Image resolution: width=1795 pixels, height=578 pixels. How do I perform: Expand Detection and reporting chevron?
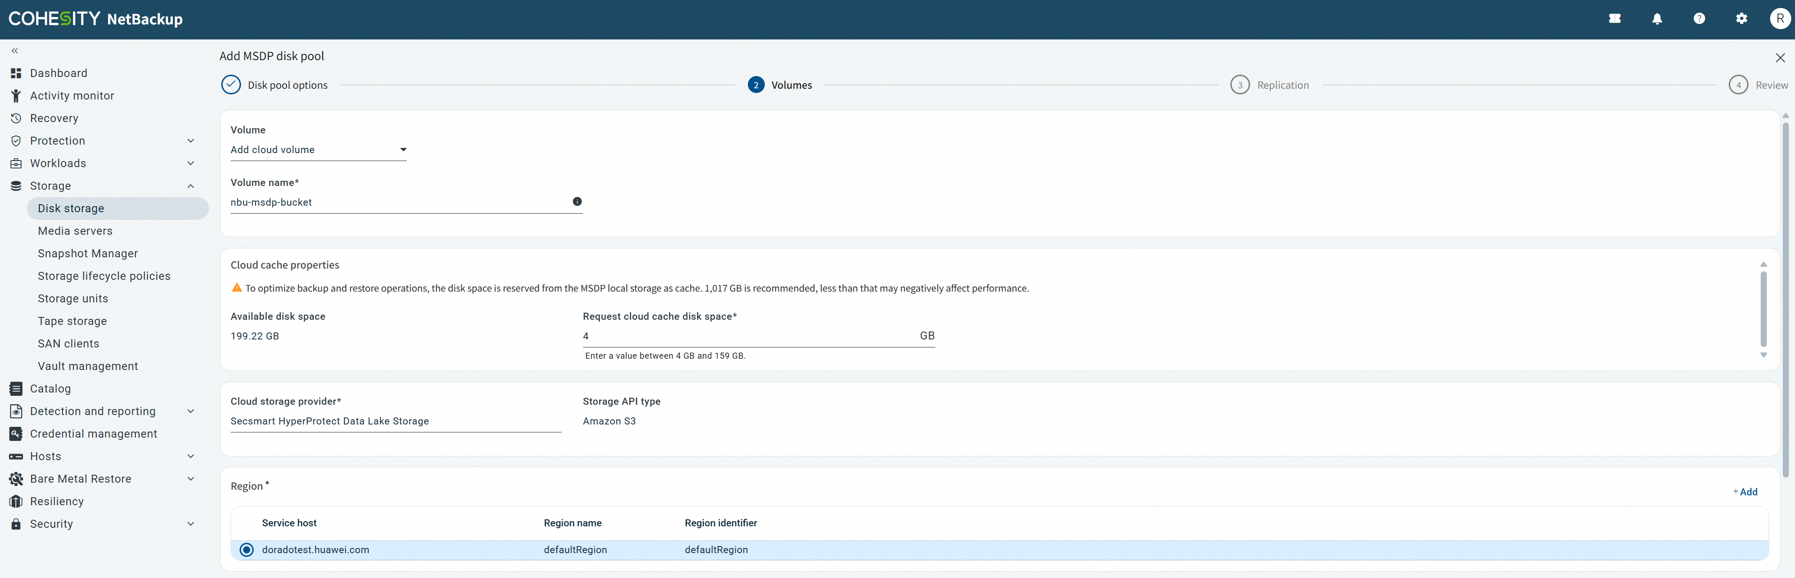pyautogui.click(x=191, y=411)
